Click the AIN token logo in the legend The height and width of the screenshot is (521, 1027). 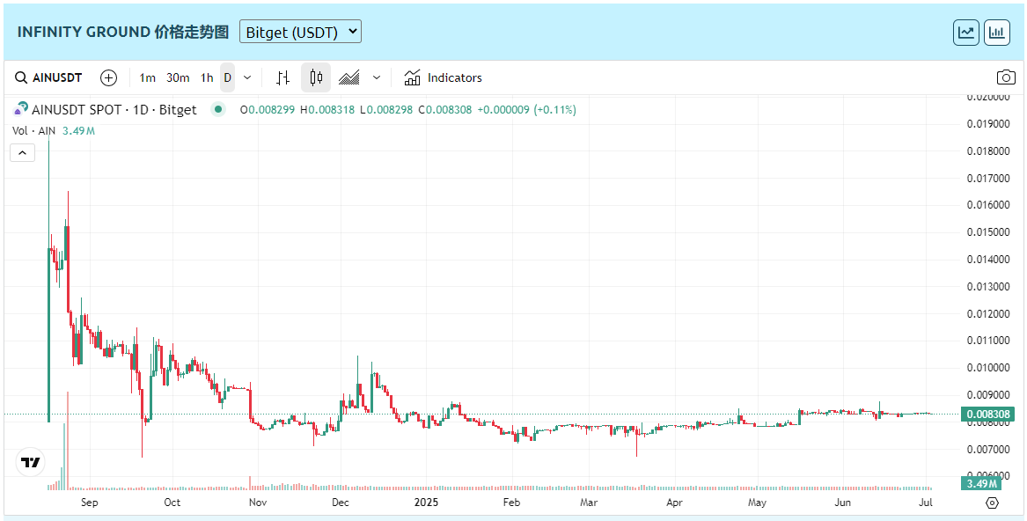pyautogui.click(x=21, y=109)
